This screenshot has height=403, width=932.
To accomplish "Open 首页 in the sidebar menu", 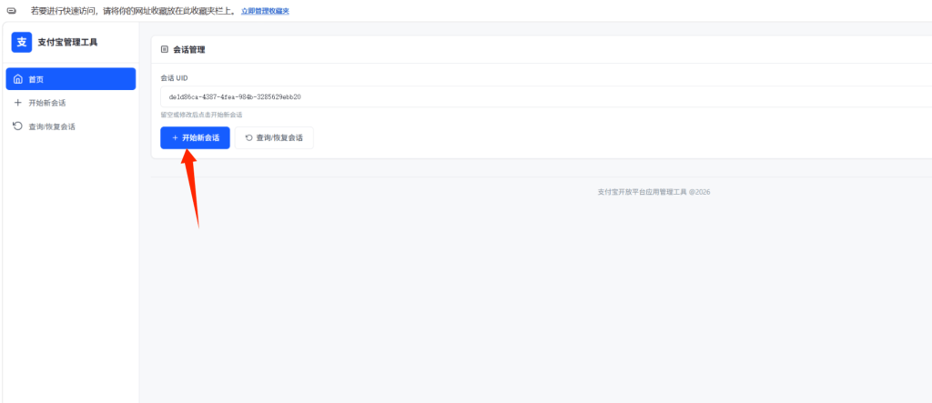I will click(71, 79).
